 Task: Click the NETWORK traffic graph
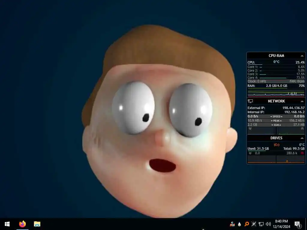pos(276,131)
